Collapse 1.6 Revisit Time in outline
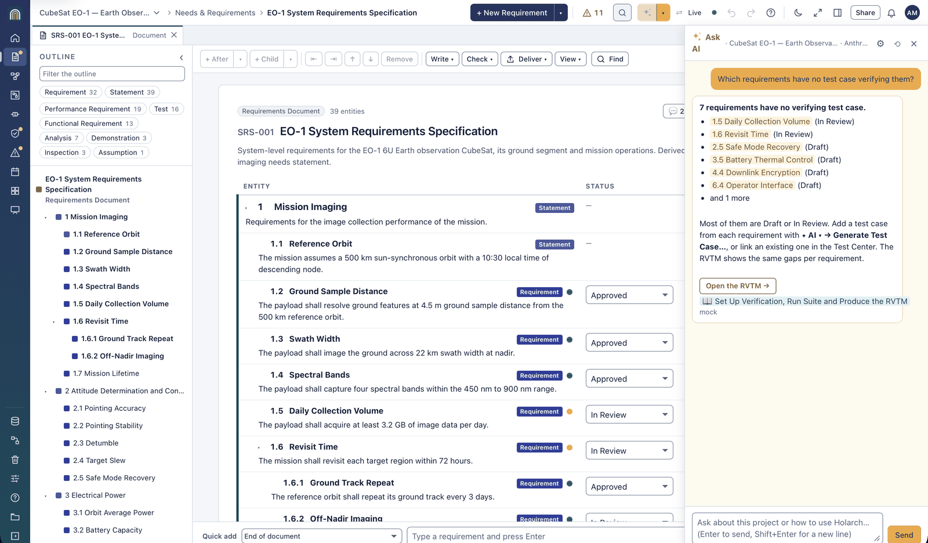928x543 pixels. pos(54,322)
